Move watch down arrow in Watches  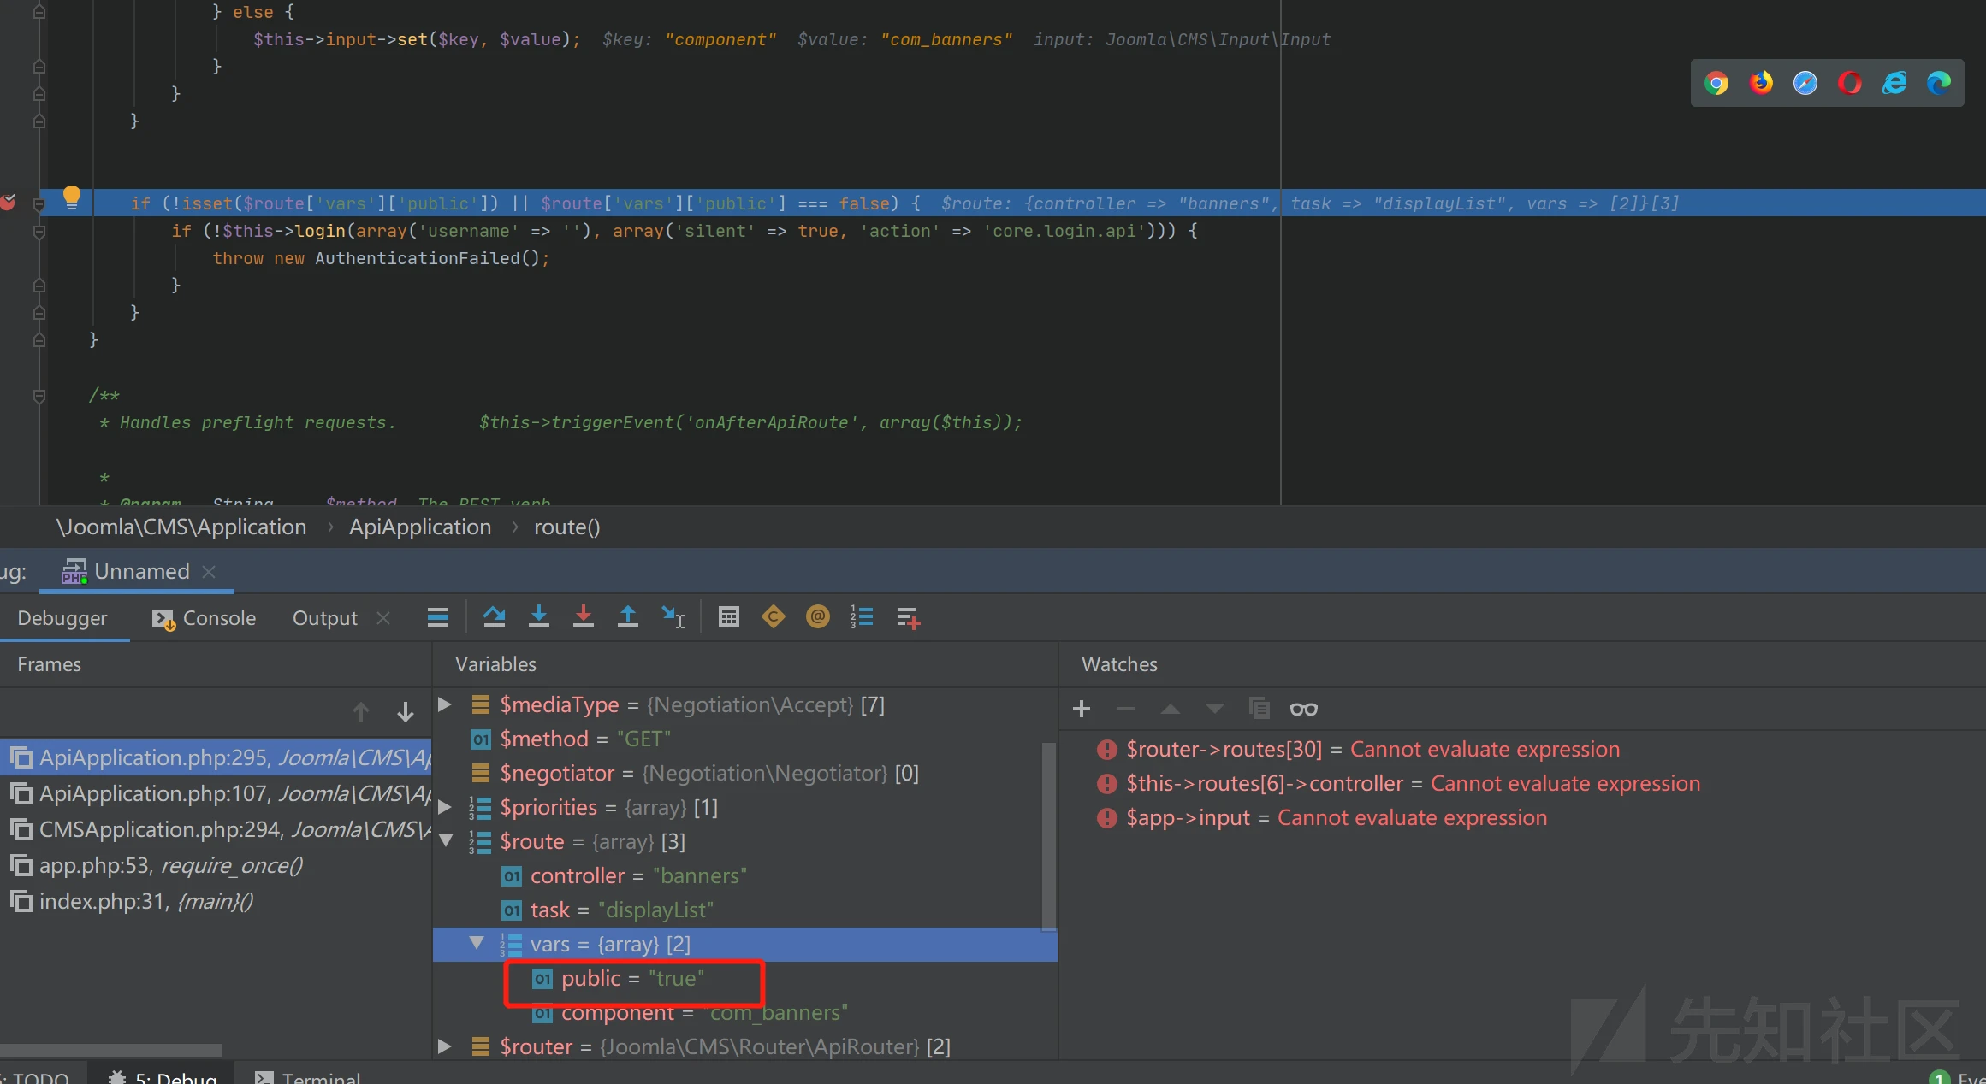[1215, 709]
